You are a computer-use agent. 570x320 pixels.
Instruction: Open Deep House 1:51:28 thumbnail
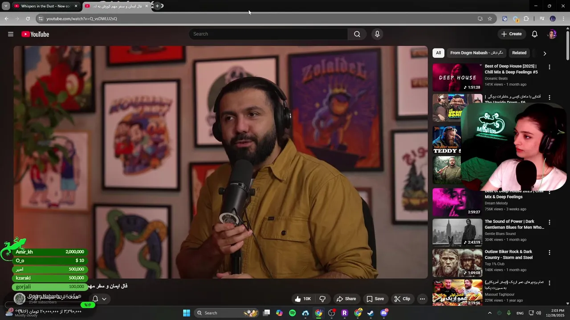coord(457,77)
